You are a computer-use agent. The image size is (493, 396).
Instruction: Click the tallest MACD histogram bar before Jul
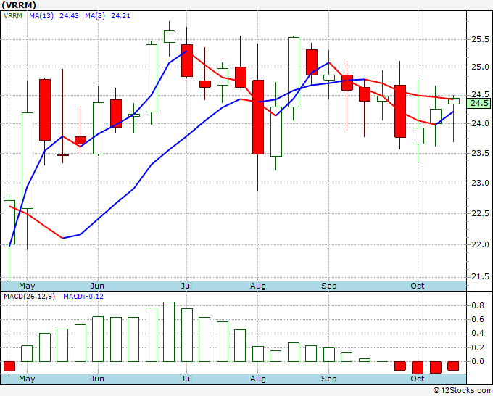pos(169,332)
